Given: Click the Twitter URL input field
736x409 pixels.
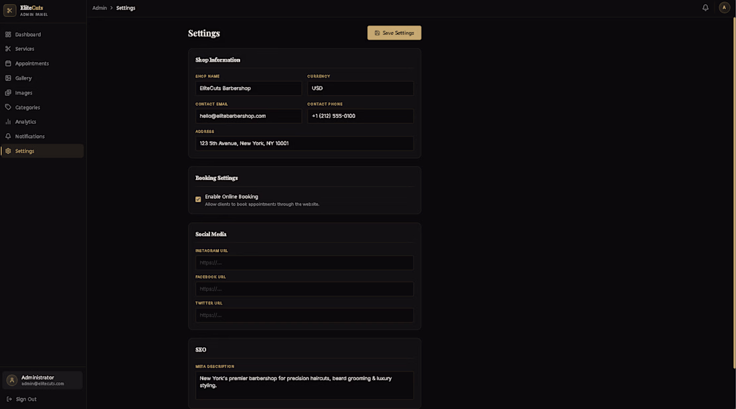Looking at the screenshot, I should click(x=304, y=315).
